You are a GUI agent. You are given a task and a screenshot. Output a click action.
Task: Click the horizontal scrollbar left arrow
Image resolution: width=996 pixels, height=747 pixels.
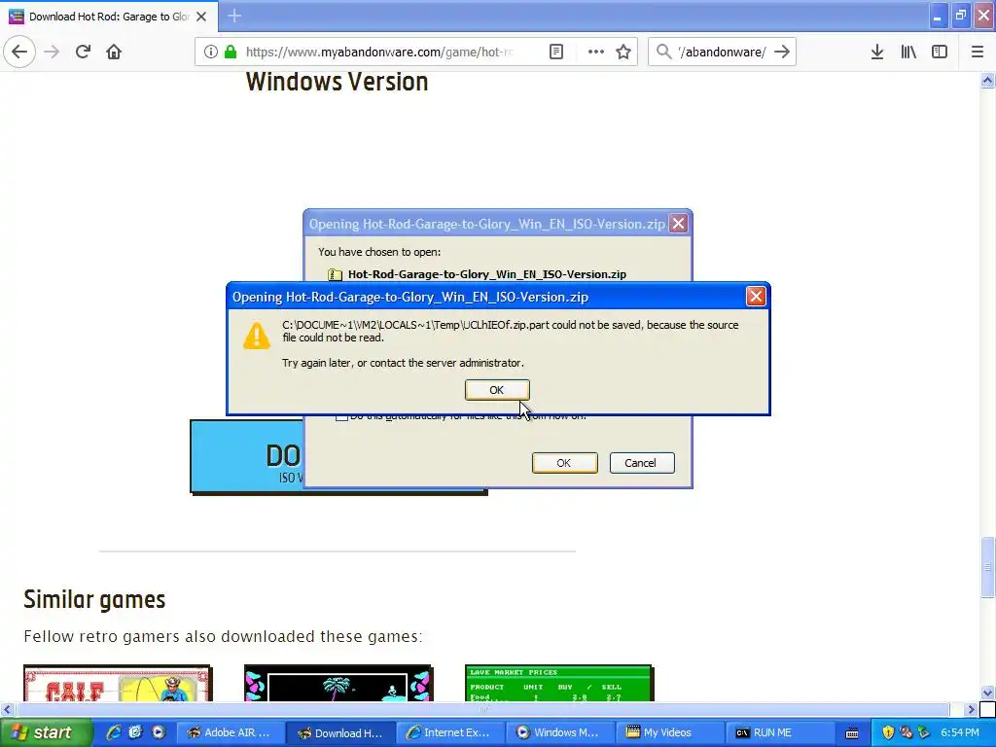point(7,709)
